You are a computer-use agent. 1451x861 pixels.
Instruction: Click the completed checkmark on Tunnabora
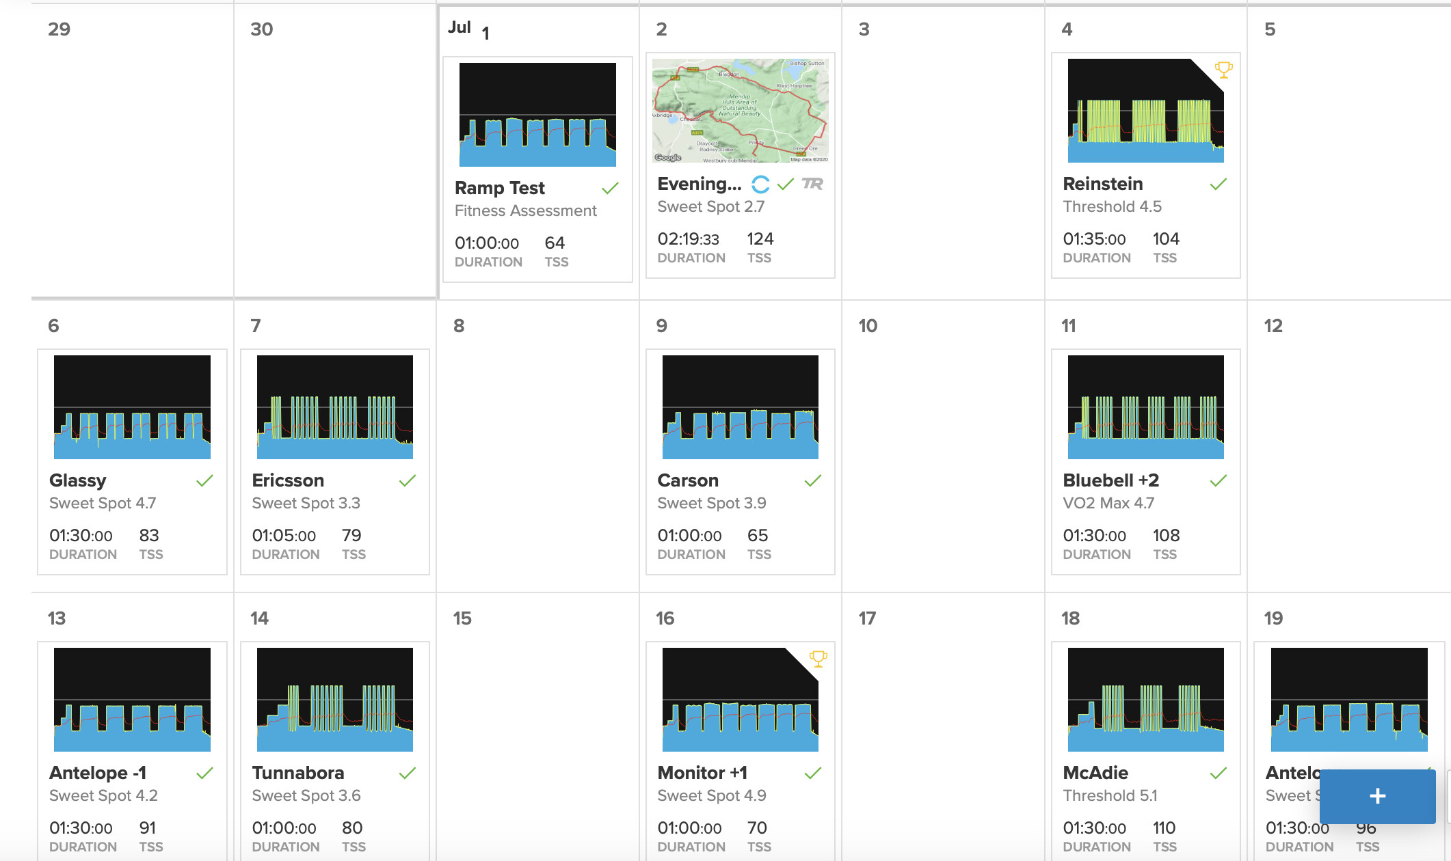point(407,773)
